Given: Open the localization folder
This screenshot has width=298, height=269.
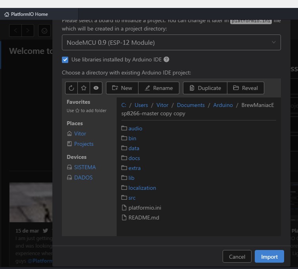Looking at the screenshot, I should tap(142, 188).
